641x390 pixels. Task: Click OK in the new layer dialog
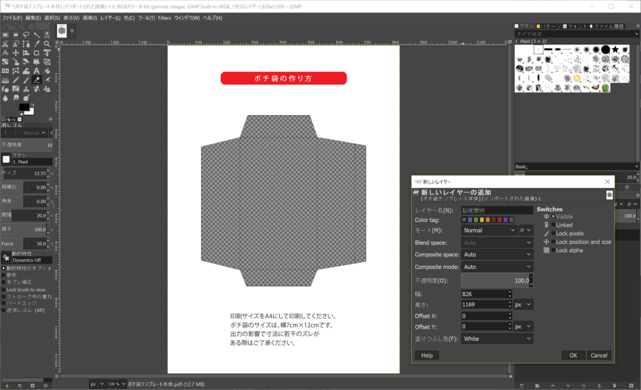[573, 355]
